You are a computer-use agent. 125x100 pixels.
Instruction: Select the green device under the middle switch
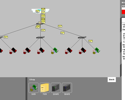(54, 51)
